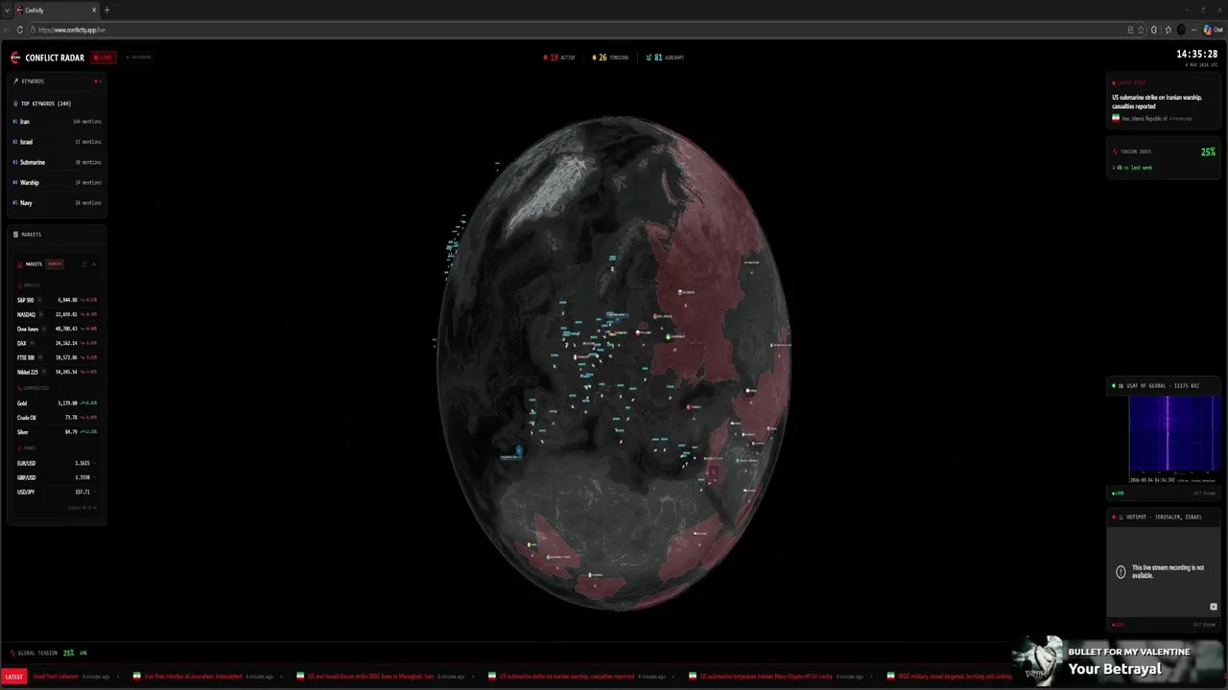Click the Dow Jones index row
This screenshot has width=1228, height=690.
(x=57, y=329)
